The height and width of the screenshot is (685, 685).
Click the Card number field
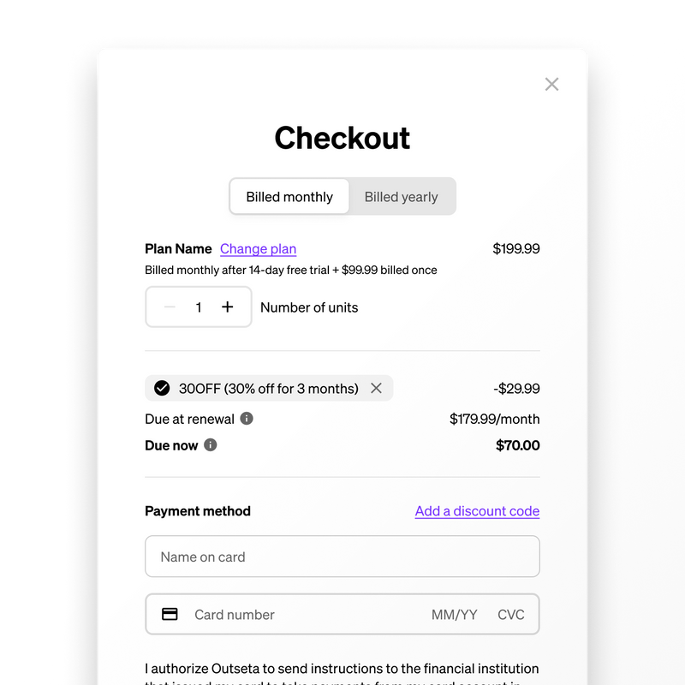pyautogui.click(x=257, y=614)
